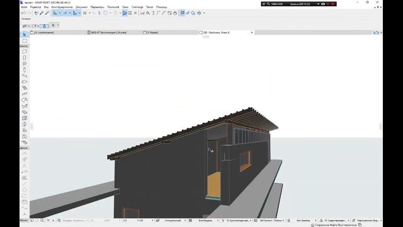The height and width of the screenshot is (227, 403).
Task: Select the Stair tool
Action: click(25, 88)
